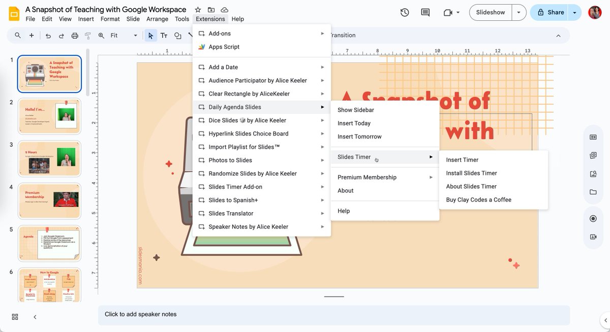Open the Fit zoom dropdown
The height and width of the screenshot is (332, 610).
click(124, 36)
